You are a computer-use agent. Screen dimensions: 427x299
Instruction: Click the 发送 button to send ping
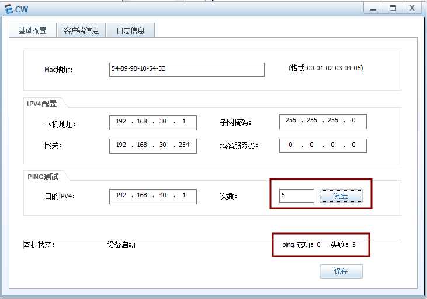click(341, 196)
